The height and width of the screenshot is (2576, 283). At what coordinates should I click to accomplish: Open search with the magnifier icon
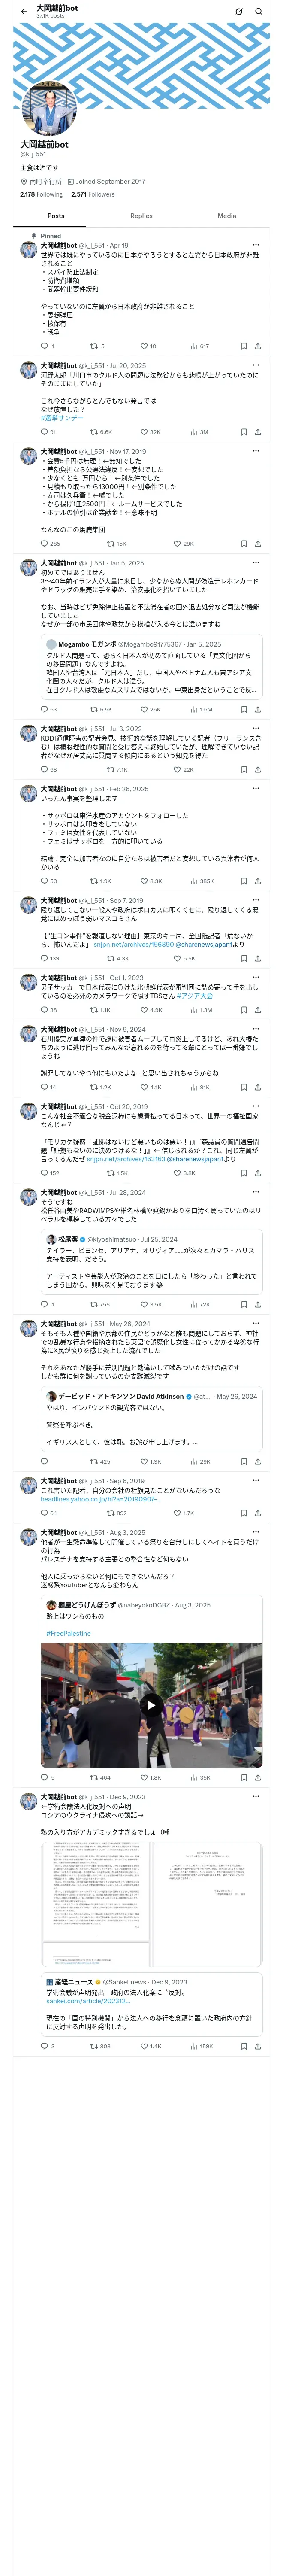coord(259,12)
